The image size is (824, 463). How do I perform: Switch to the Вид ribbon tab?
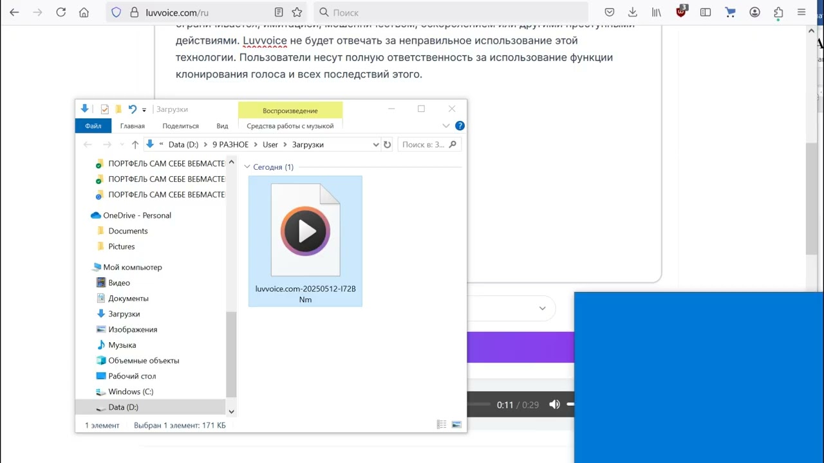[x=222, y=126]
